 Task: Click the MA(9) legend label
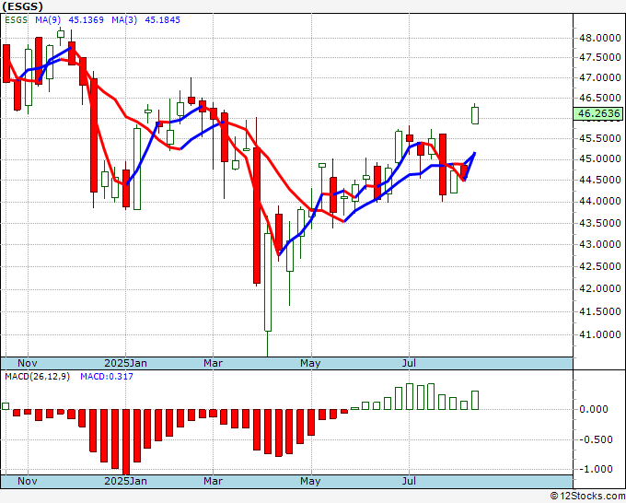coord(48,20)
